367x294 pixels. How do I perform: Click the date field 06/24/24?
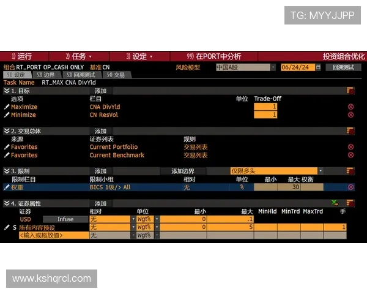coord(298,67)
